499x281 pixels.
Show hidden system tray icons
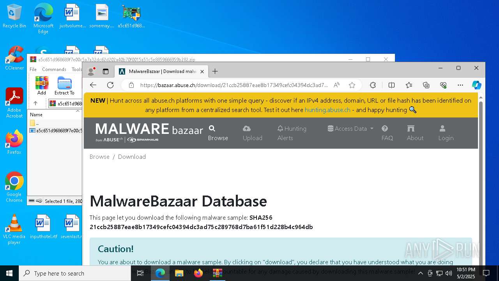[x=420, y=273]
